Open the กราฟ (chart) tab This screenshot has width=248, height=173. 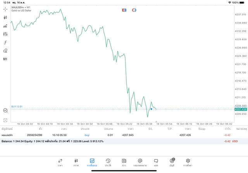76,162
